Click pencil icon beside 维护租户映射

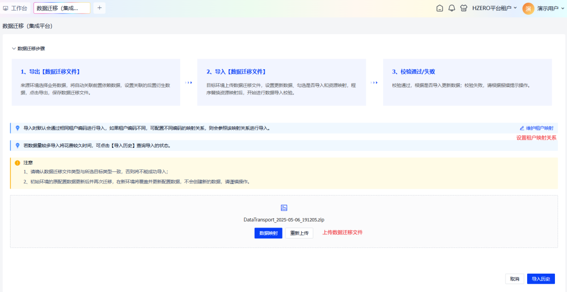coord(522,128)
